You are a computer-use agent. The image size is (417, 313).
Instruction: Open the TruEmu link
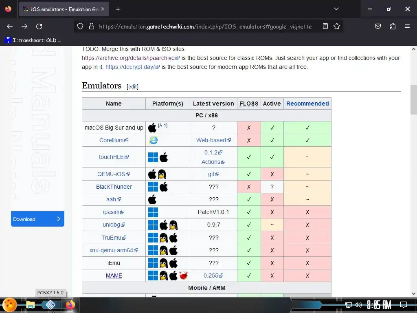pos(114,238)
